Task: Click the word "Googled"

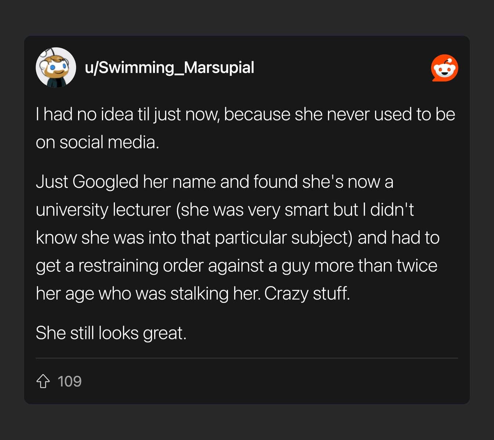Action: pyautogui.click(x=105, y=182)
